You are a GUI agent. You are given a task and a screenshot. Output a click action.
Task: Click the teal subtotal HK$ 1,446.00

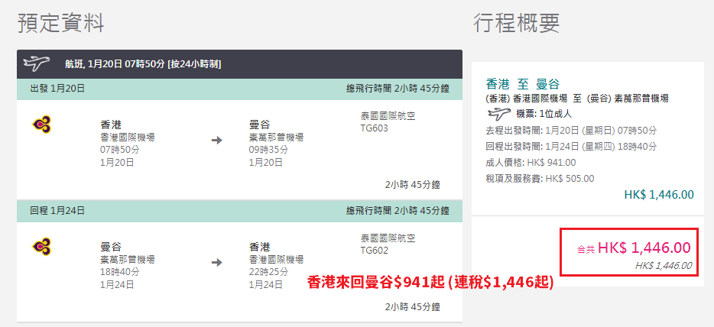click(659, 195)
